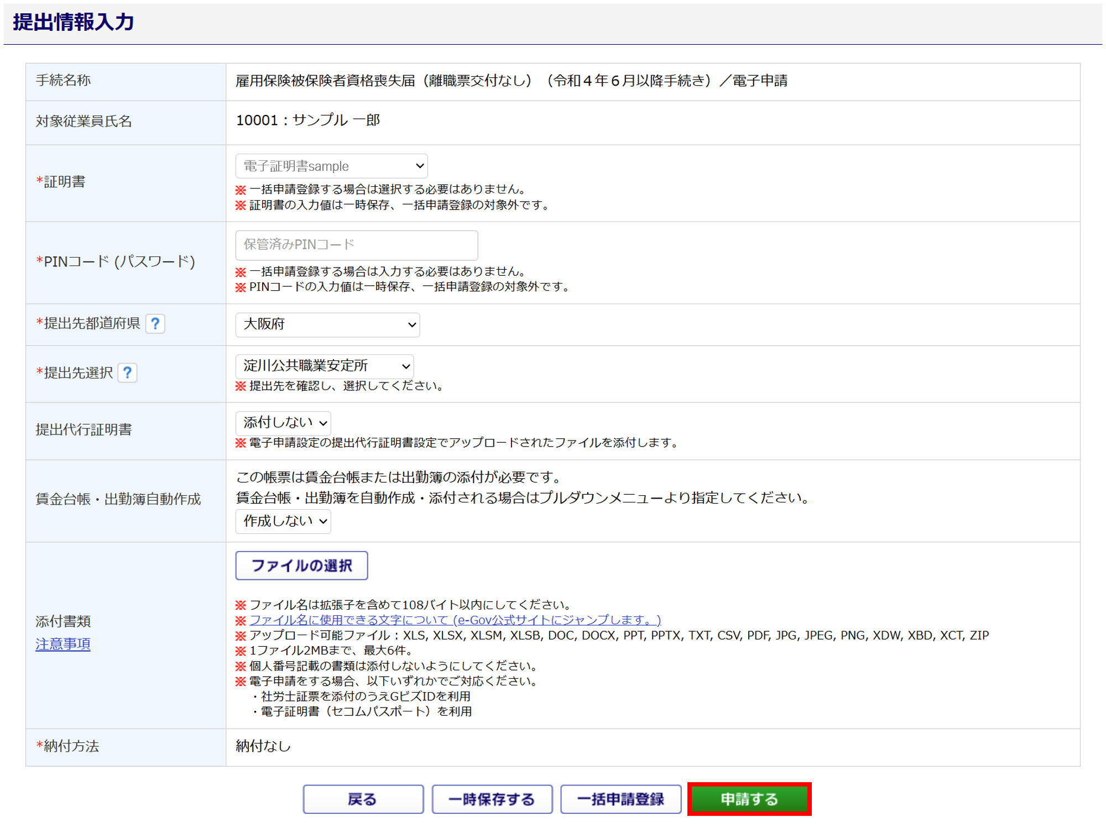Click help icon beside 提出先都道府県
This screenshot has width=1106, height=838.
(155, 324)
